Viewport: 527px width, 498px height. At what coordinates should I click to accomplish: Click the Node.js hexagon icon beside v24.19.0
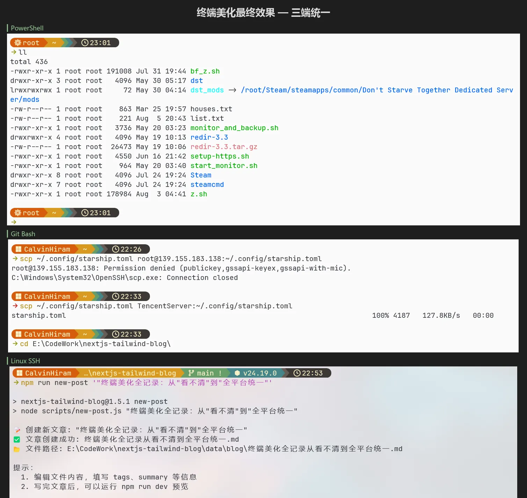click(x=237, y=373)
